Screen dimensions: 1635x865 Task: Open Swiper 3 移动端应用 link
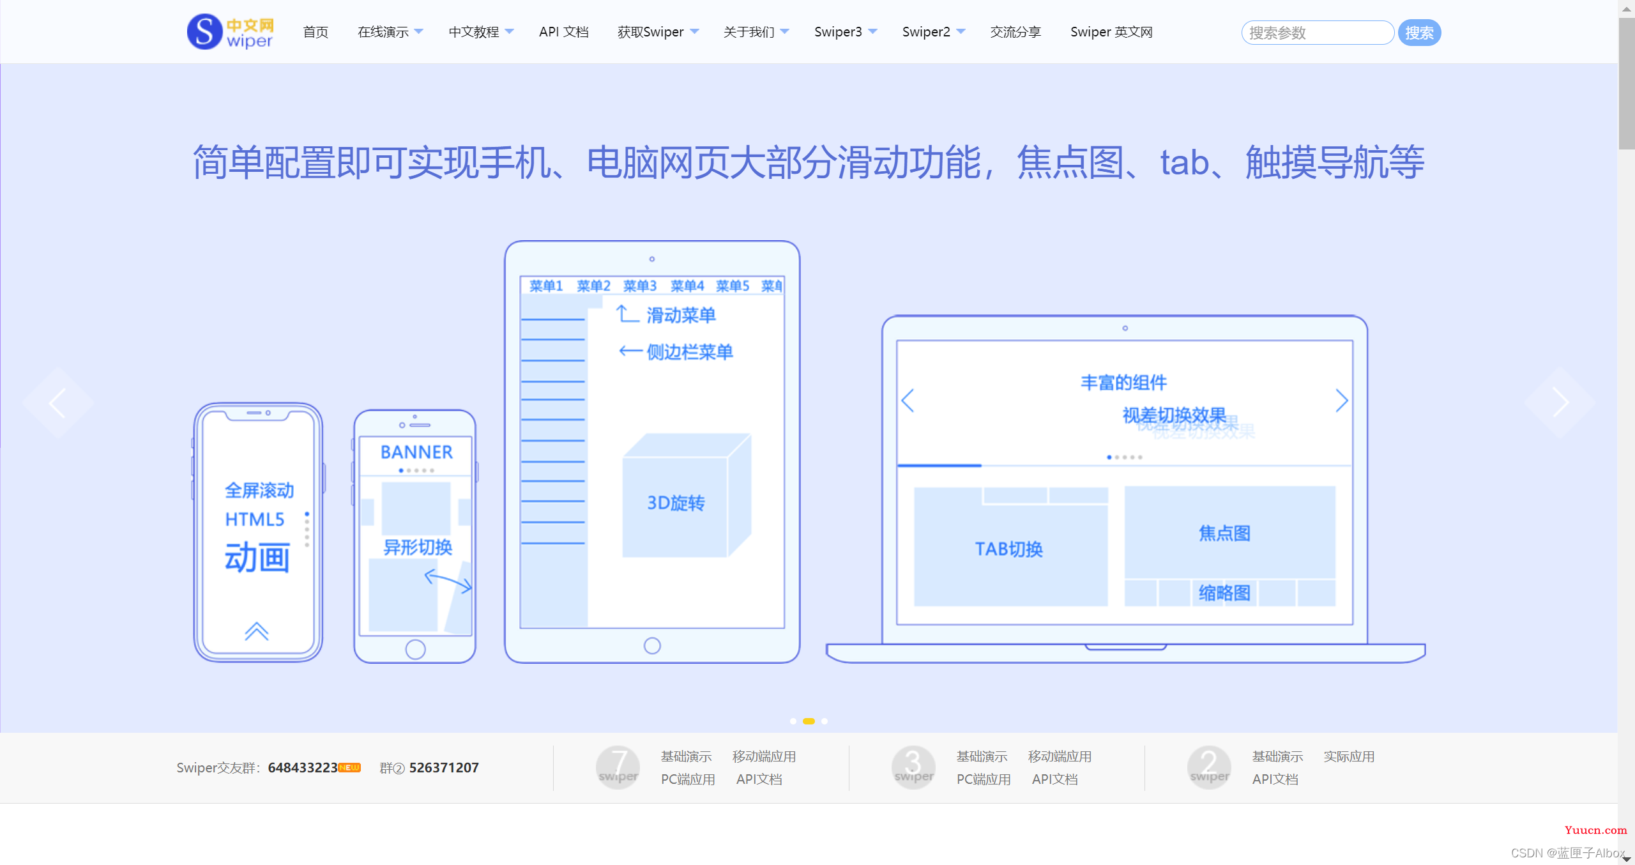pos(1060,756)
